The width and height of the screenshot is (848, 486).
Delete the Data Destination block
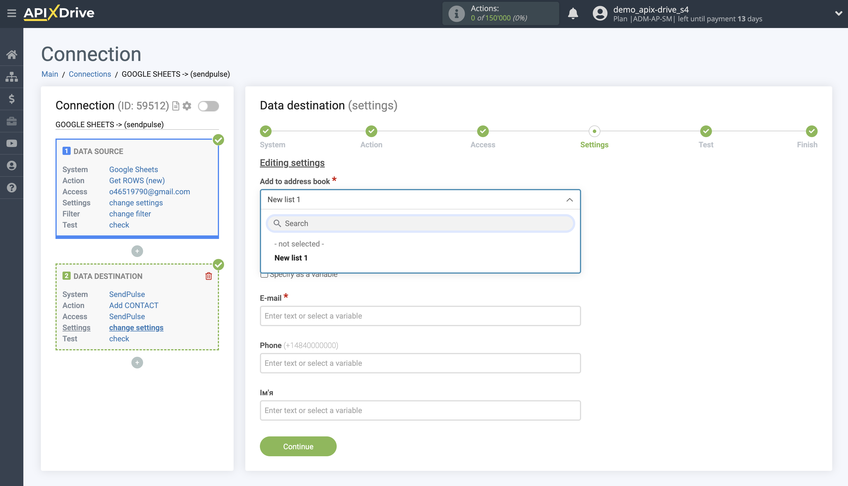click(x=208, y=276)
